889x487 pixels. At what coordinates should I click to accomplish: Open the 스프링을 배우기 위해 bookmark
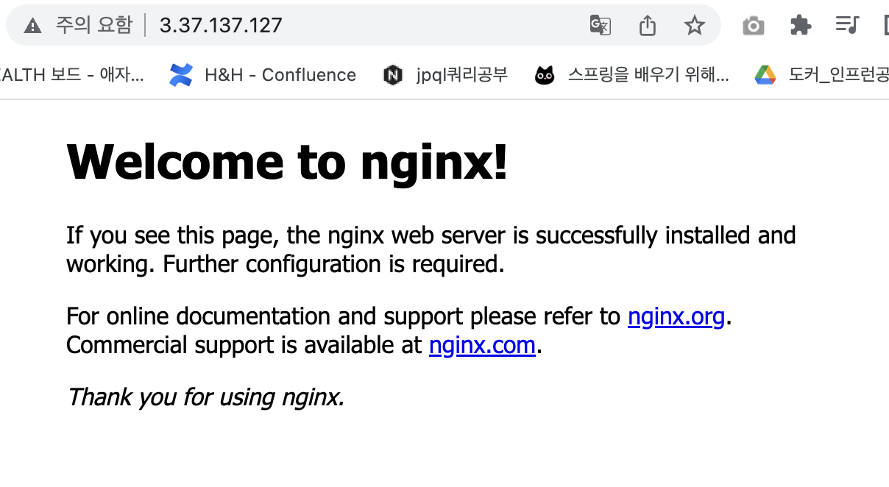point(632,75)
